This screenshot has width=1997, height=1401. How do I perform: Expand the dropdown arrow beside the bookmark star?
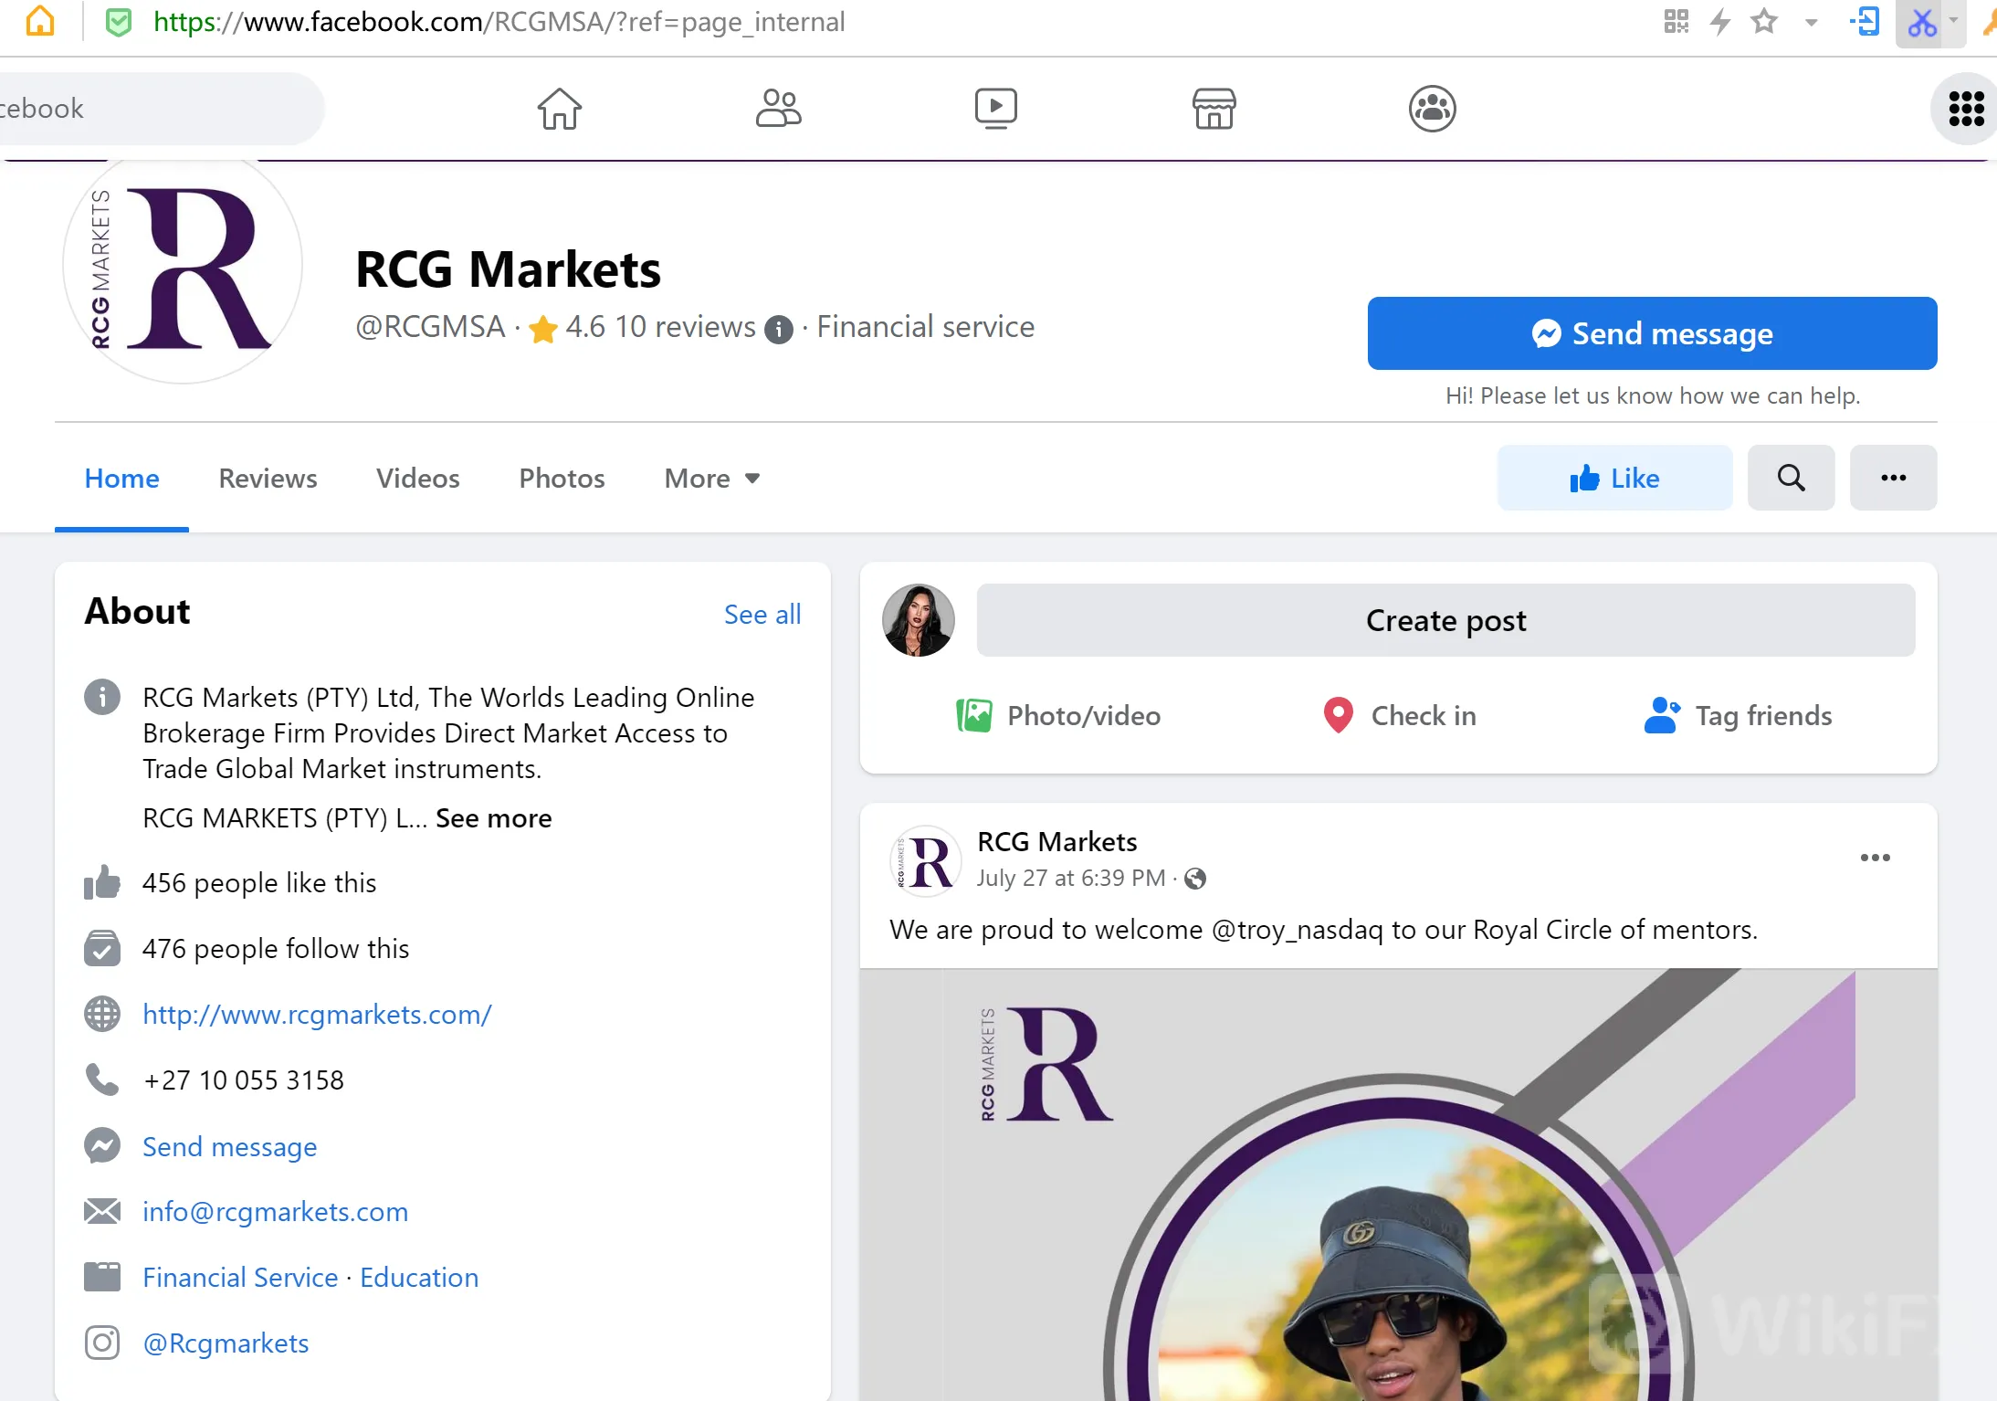(1812, 23)
